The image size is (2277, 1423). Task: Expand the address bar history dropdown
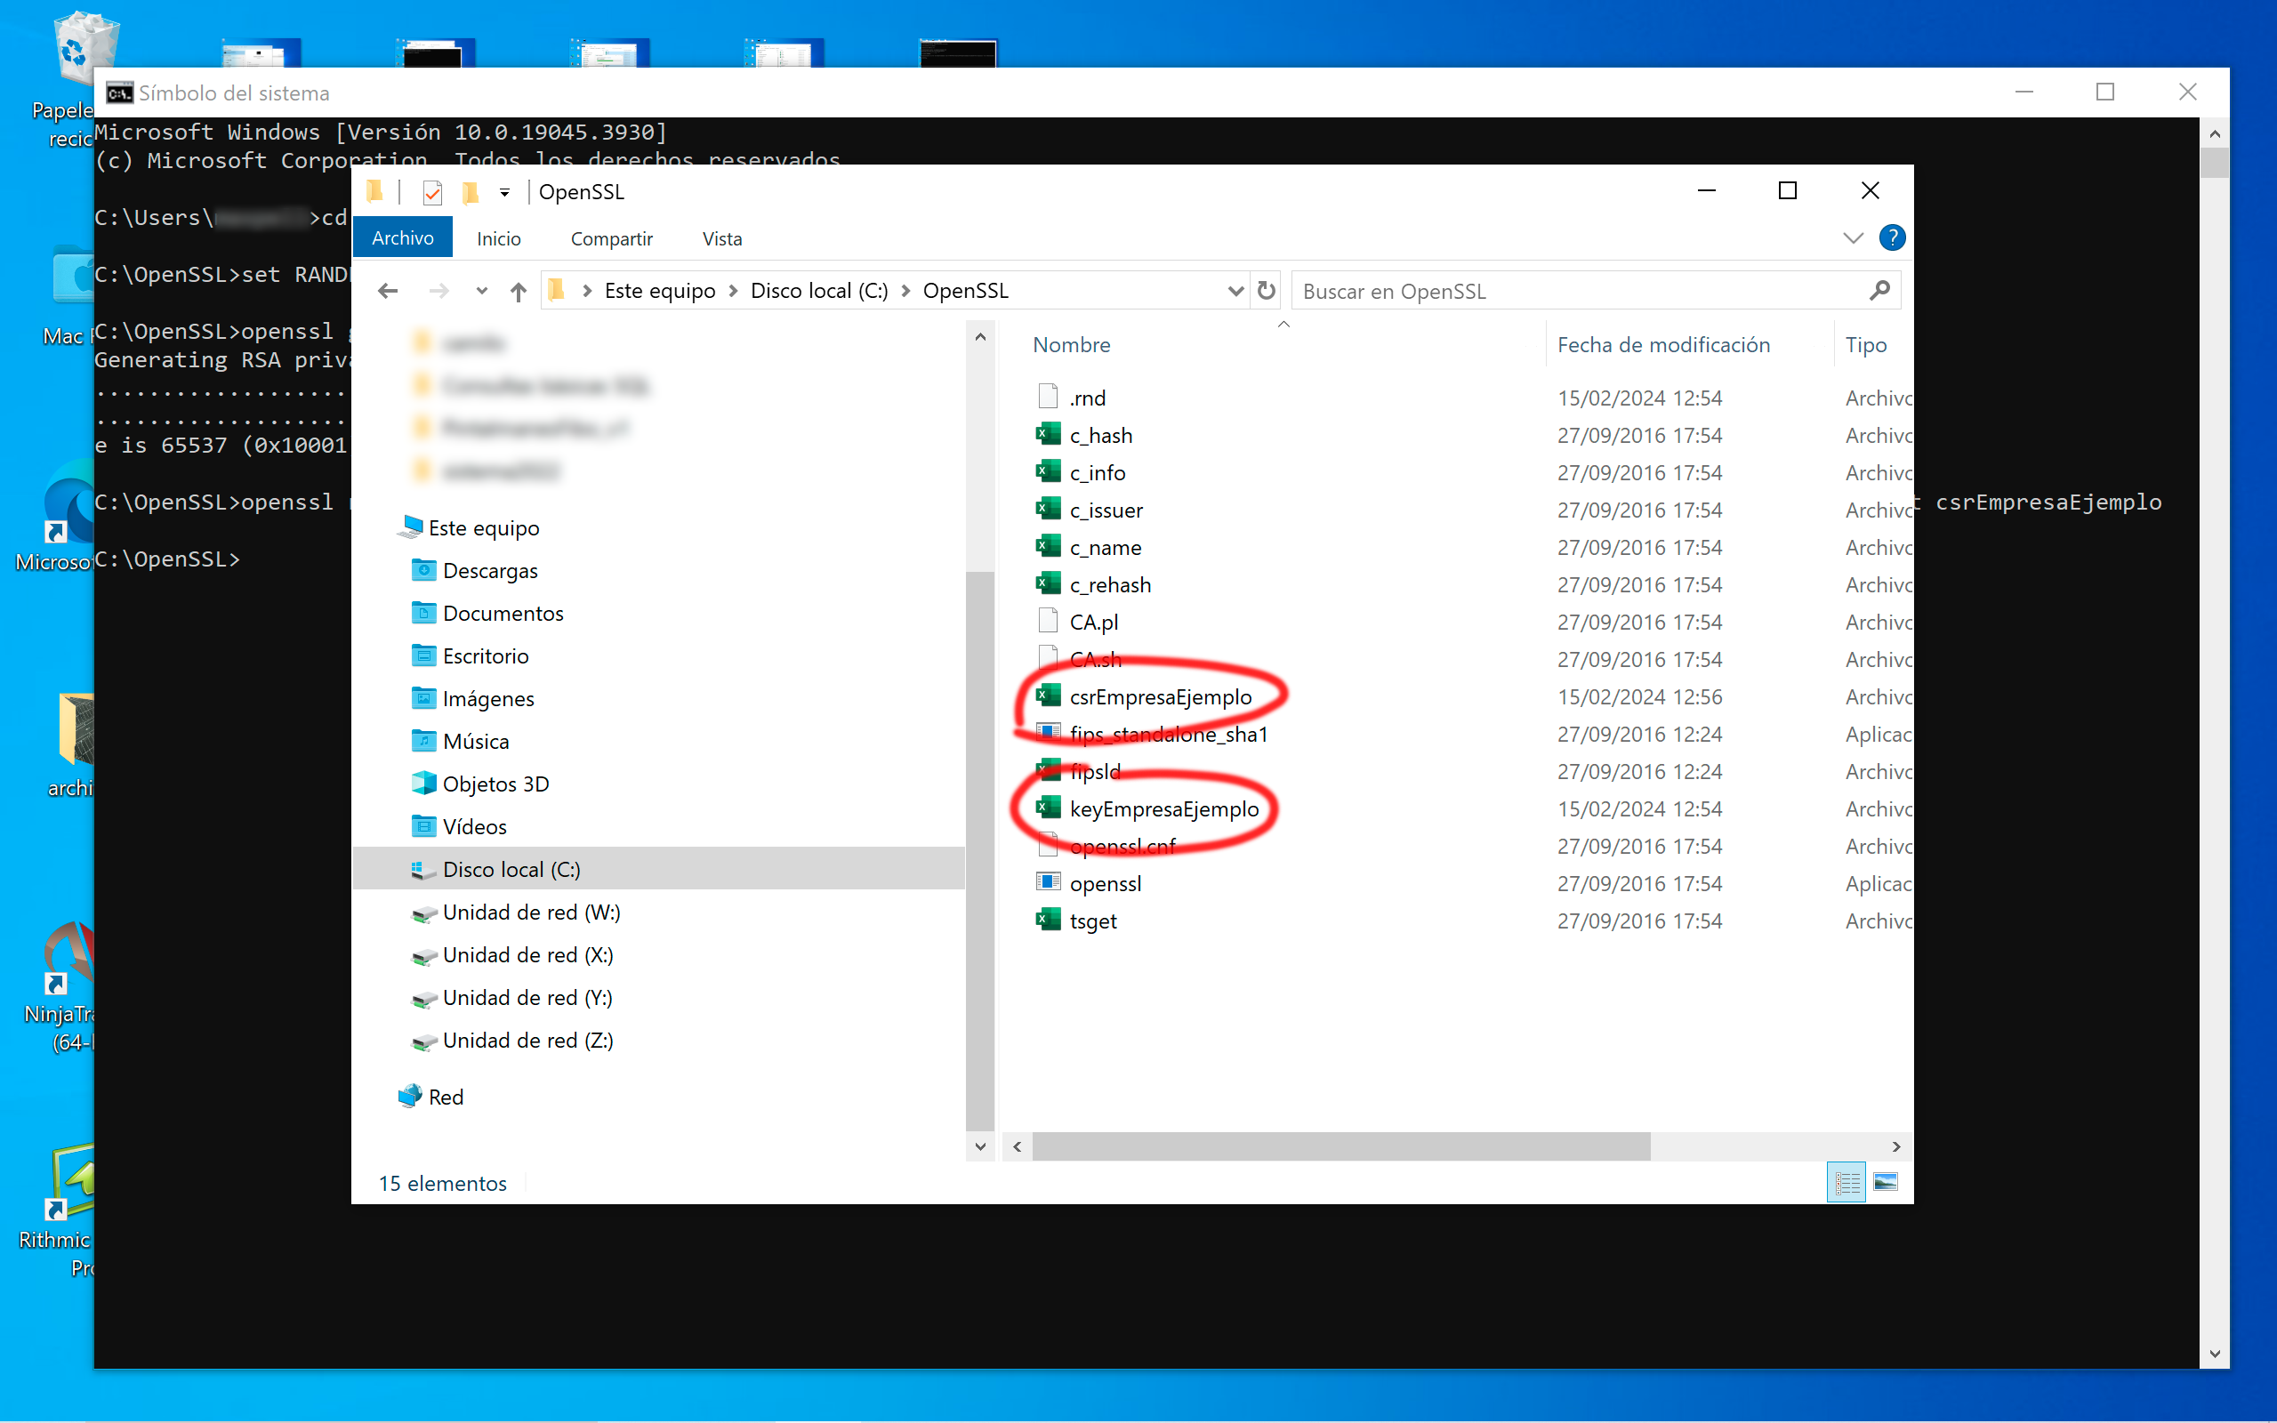pyautogui.click(x=1235, y=290)
